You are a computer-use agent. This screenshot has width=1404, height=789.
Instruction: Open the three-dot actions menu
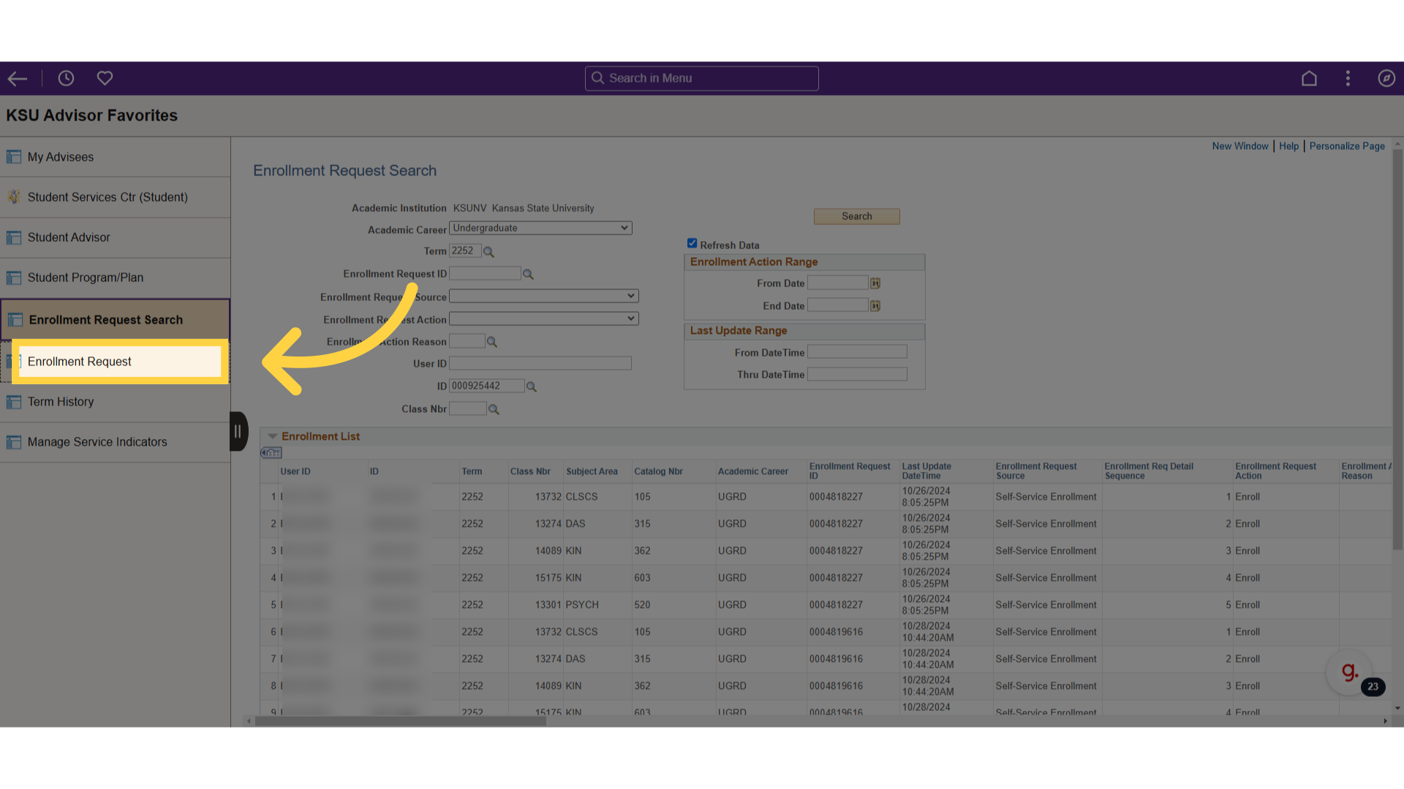pyautogui.click(x=1348, y=78)
